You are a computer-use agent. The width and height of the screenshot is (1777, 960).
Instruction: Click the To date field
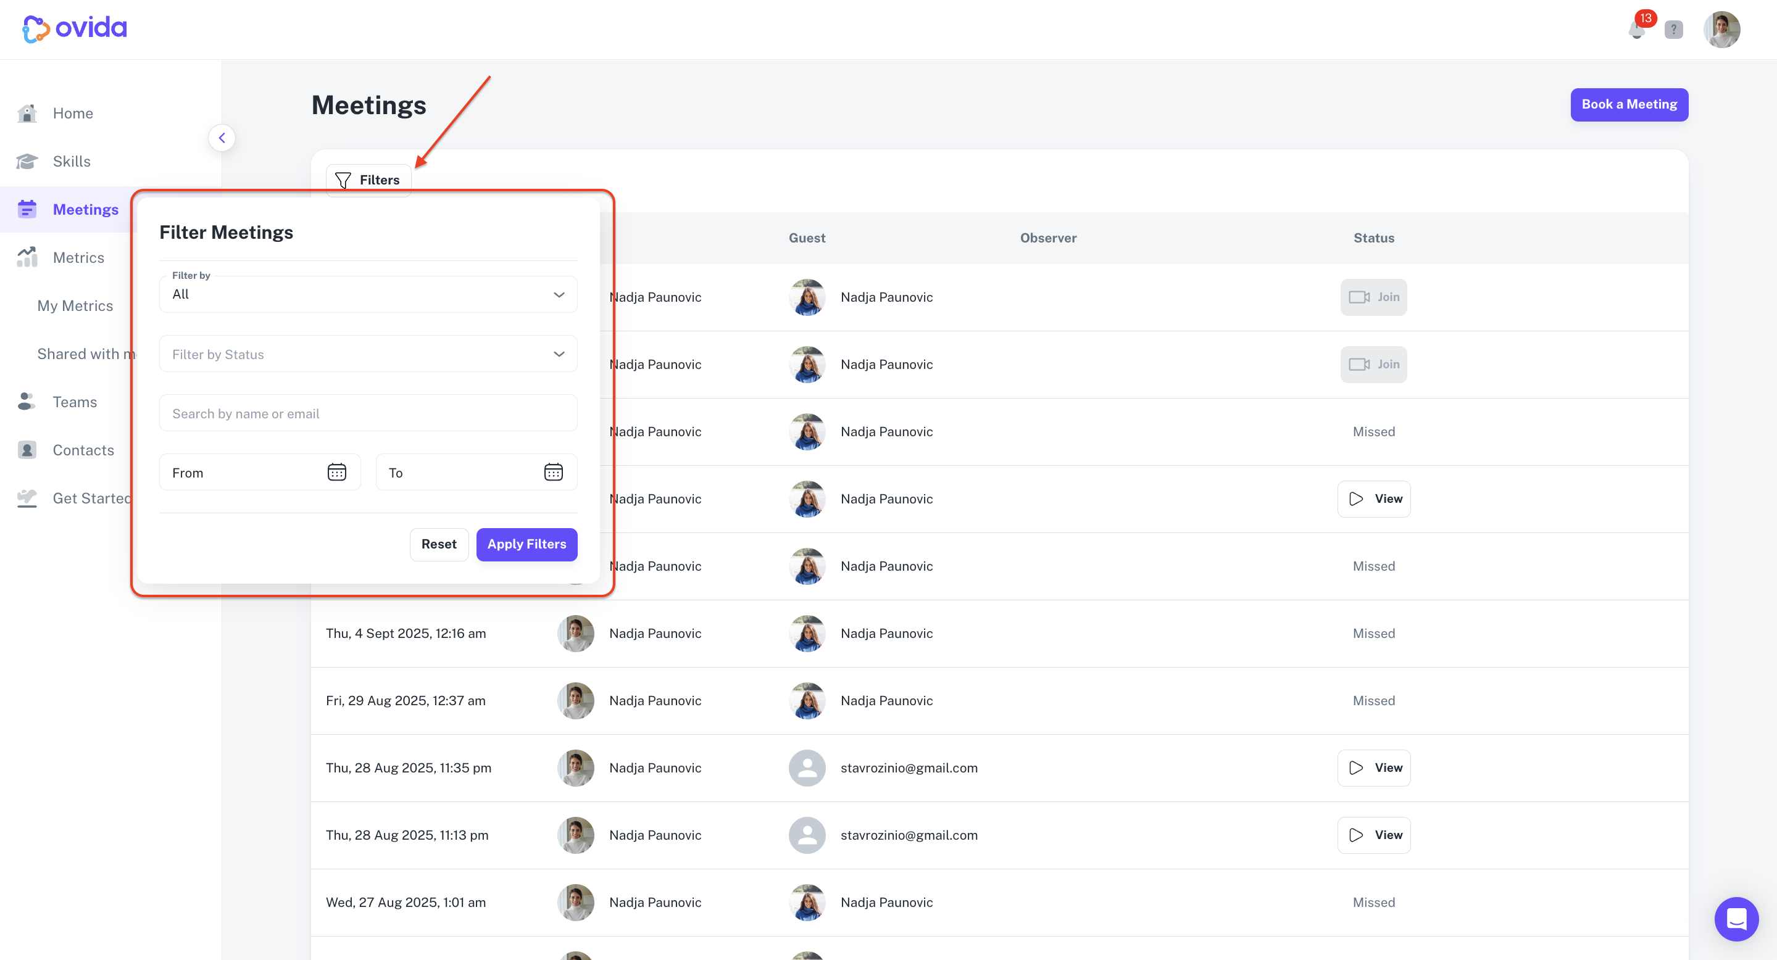pos(476,473)
